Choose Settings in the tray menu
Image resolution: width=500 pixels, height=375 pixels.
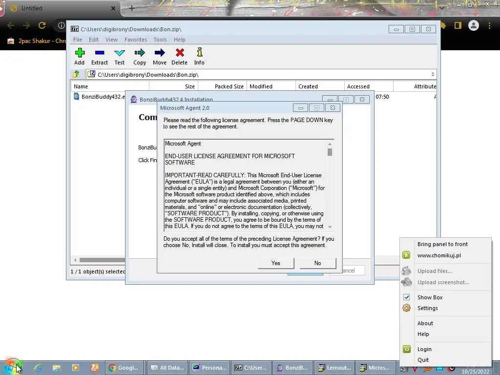[428, 309]
